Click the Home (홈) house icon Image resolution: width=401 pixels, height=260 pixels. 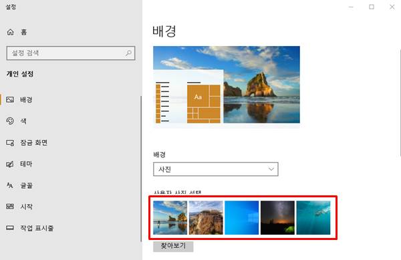pos(10,32)
